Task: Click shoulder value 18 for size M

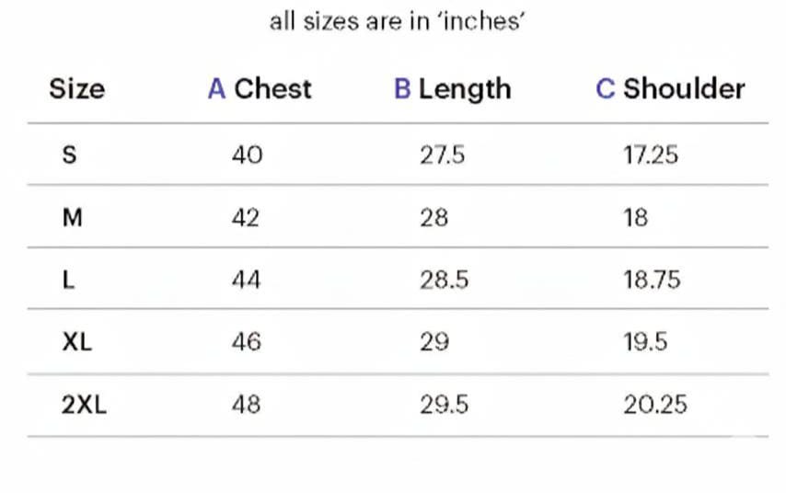Action: 636,218
